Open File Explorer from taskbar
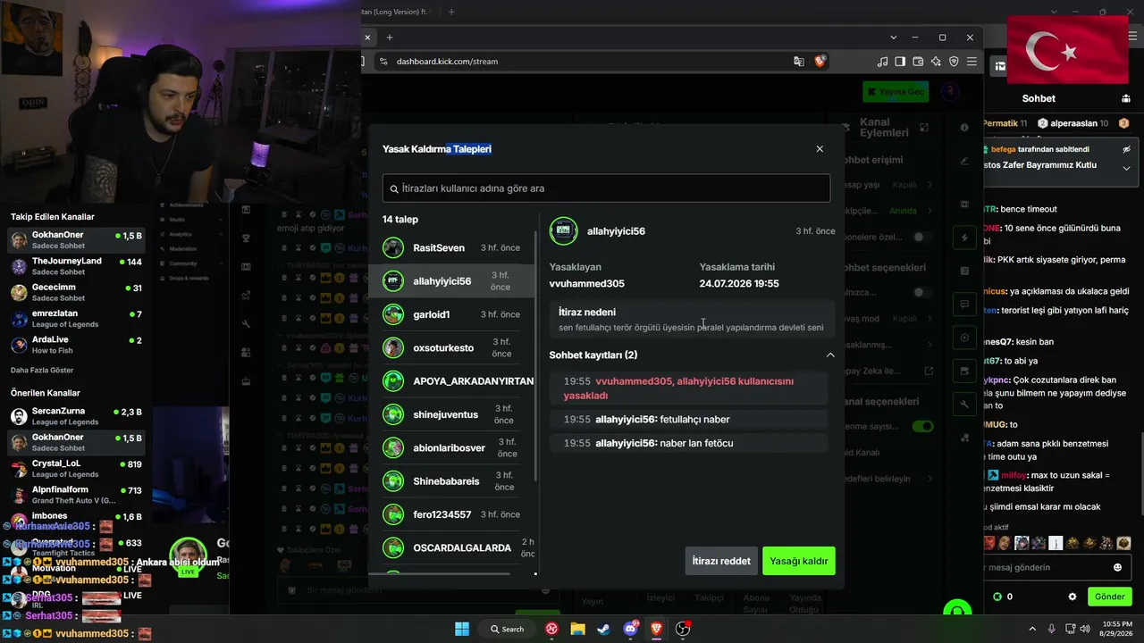The image size is (1144, 643). (x=578, y=629)
